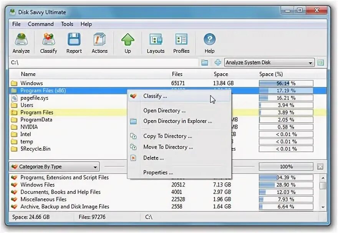Click category list scrollbar down arrow
Screen dimensions: 338x233
point(323,207)
